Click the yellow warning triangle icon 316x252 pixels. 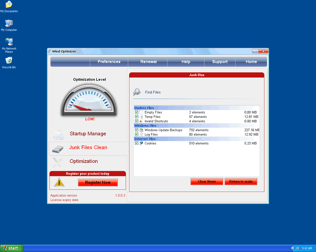59,182
